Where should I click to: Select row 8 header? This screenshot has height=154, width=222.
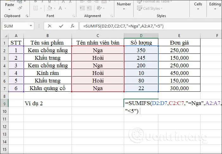[x=4, y=96]
